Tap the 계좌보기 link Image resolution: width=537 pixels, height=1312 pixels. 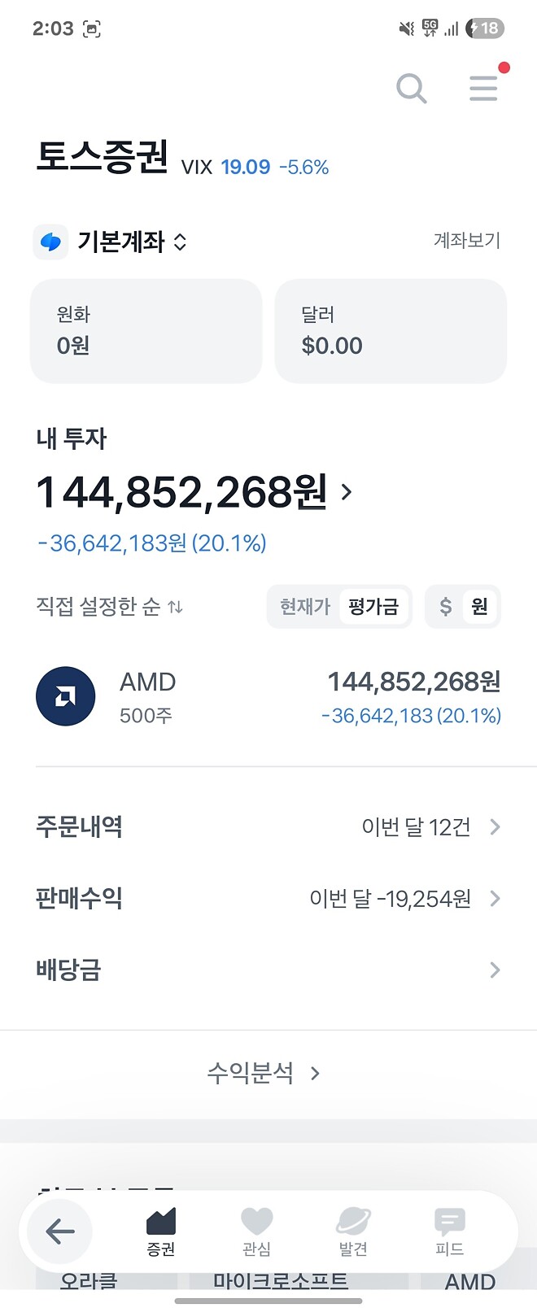(466, 241)
